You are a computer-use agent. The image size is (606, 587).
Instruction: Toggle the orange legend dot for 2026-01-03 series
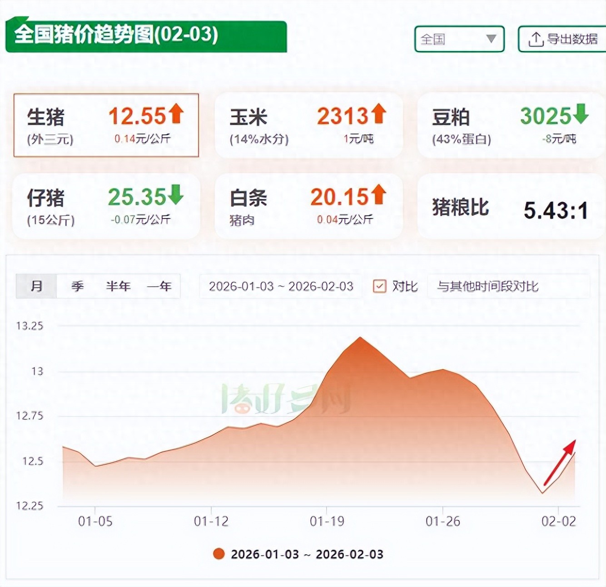[219, 554]
